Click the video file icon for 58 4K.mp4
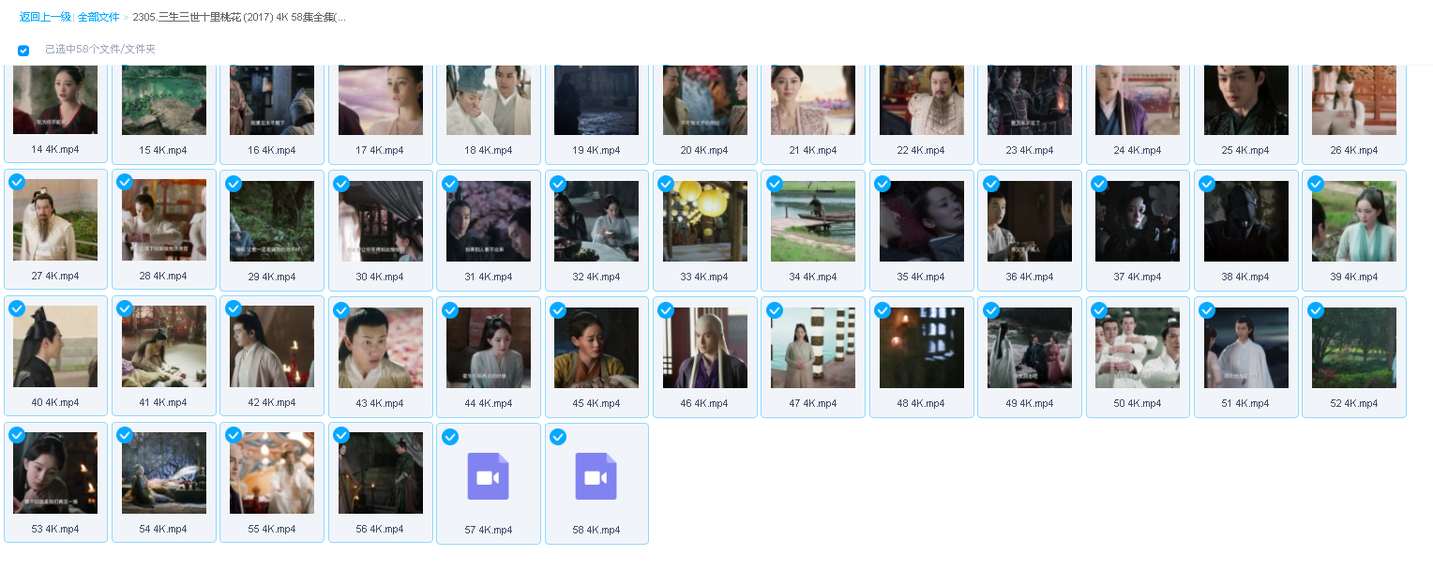Viewport: 1433px width, 570px height. [x=596, y=476]
